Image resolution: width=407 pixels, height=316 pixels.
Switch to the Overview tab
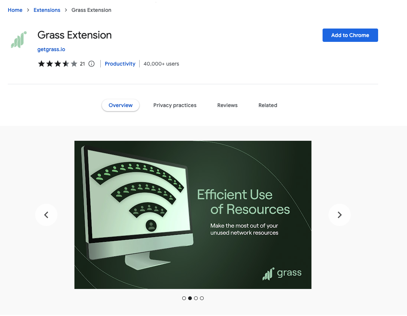click(120, 105)
